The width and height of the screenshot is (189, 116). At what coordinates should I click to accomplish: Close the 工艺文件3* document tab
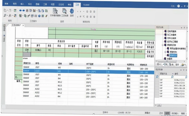click(23, 25)
